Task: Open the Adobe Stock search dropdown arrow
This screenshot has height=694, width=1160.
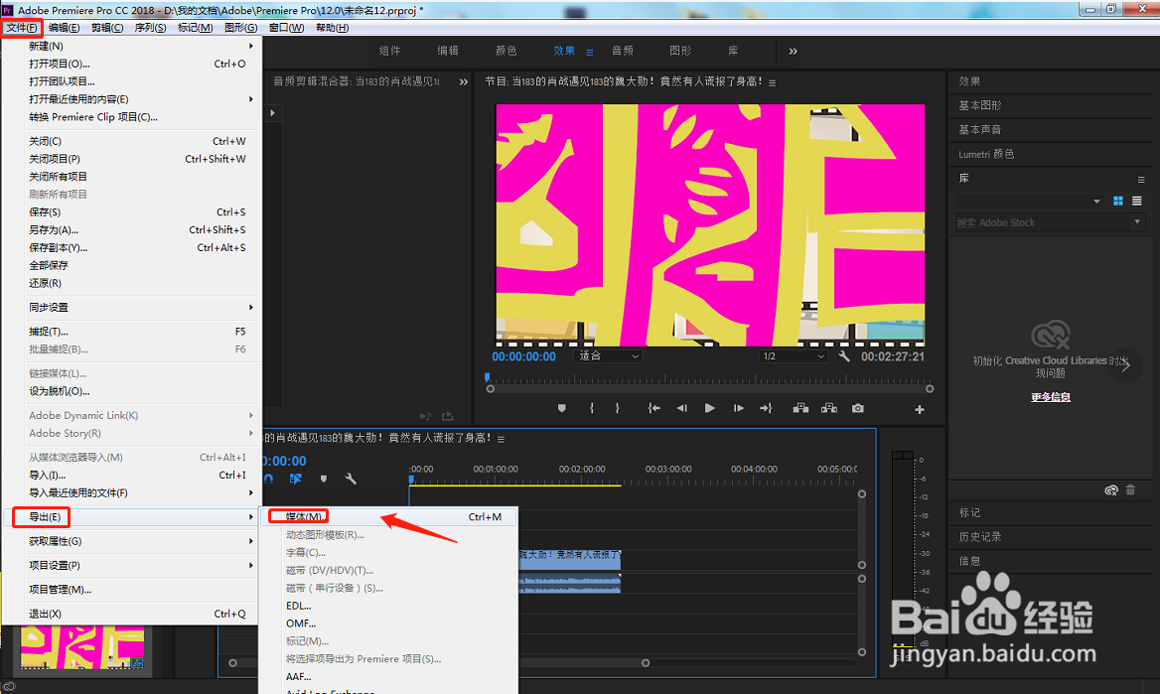Action: pos(1137,222)
